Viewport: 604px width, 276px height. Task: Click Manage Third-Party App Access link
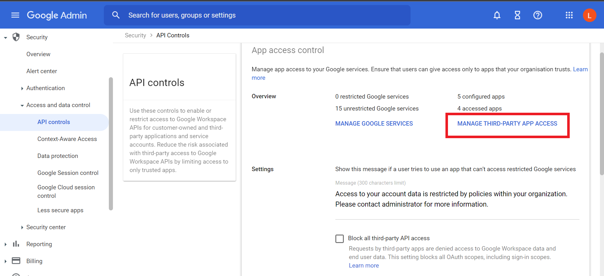point(507,124)
